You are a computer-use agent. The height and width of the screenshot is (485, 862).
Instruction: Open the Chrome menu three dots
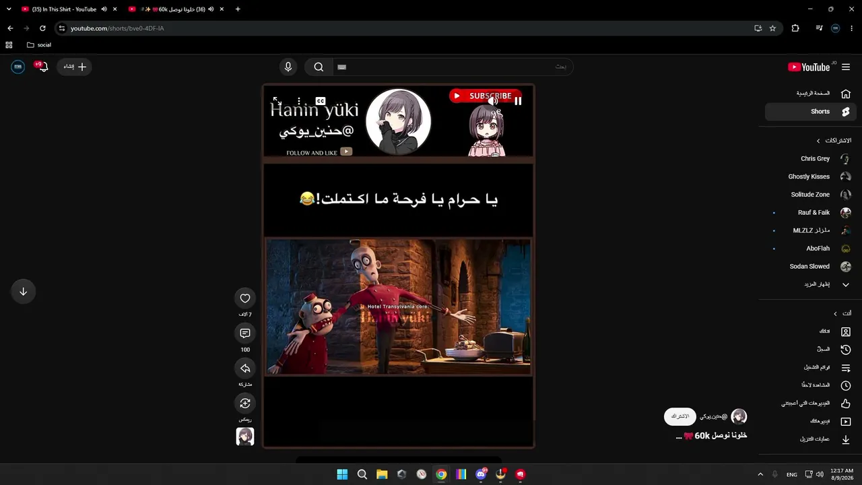point(852,28)
